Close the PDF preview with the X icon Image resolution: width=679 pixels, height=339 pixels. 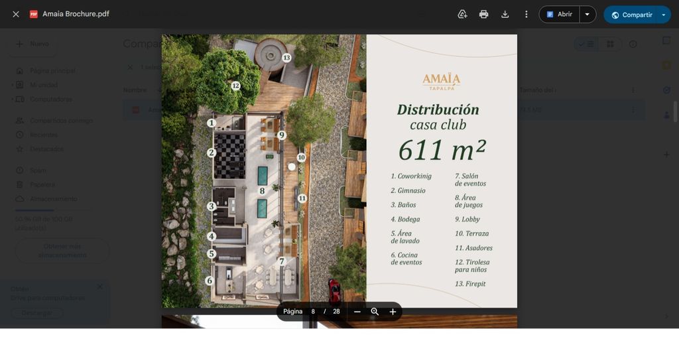(x=16, y=15)
